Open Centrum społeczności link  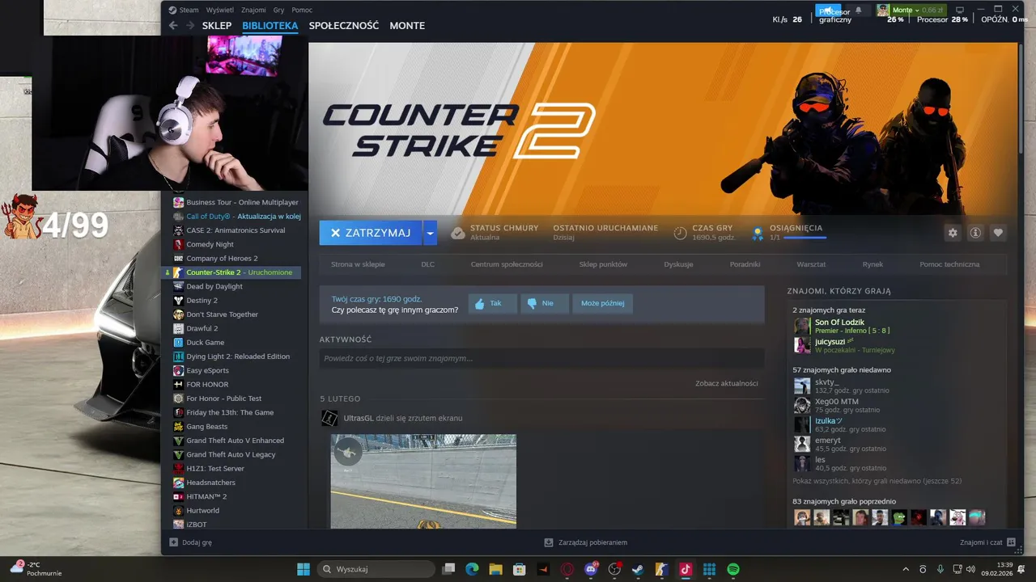pyautogui.click(x=507, y=264)
